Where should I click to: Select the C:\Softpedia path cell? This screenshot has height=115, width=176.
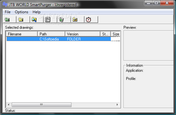pyautogui.click(x=49, y=39)
